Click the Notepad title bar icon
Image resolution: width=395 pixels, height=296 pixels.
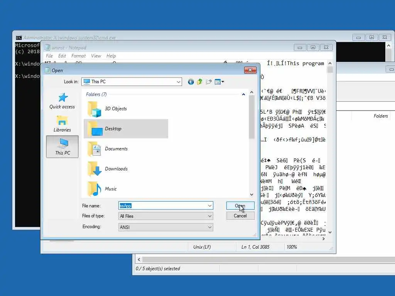[x=47, y=47]
